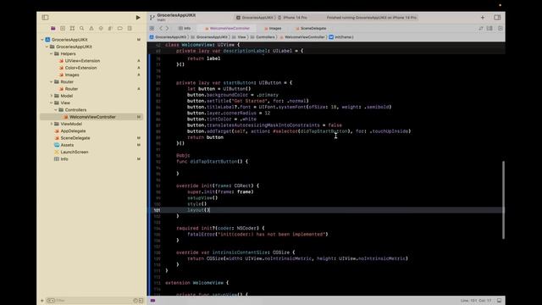Open the editor options lines icon
Image resolution: width=542 pixels, height=305 pixels.
pos(489,28)
